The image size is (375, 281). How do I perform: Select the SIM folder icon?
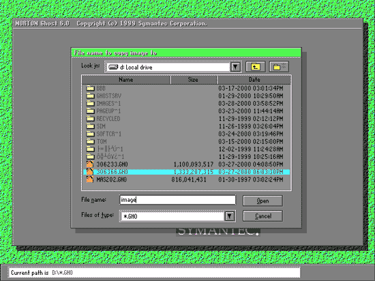(90, 126)
